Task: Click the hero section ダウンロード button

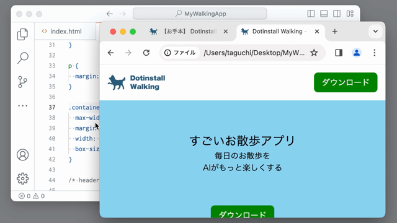Action: point(243,212)
